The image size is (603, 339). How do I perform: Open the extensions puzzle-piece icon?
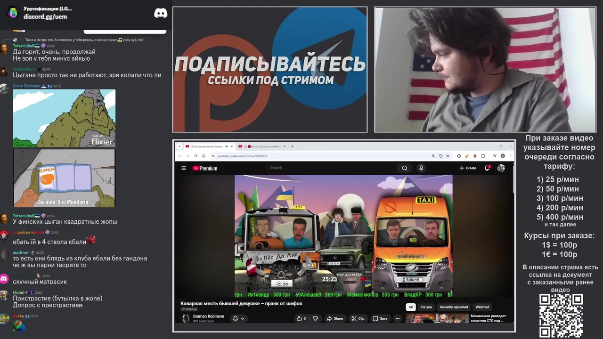tap(483, 156)
